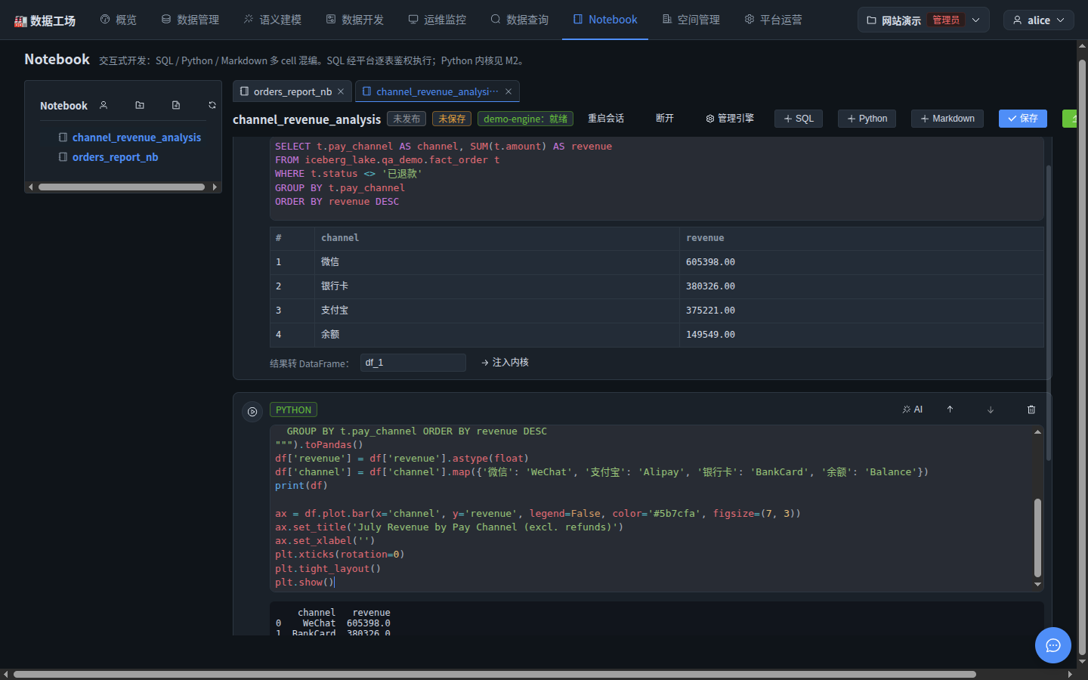
Task: Open 平台运营 menu
Action: coord(774,20)
